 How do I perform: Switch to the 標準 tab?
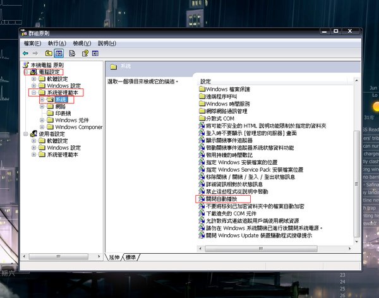[131, 258]
